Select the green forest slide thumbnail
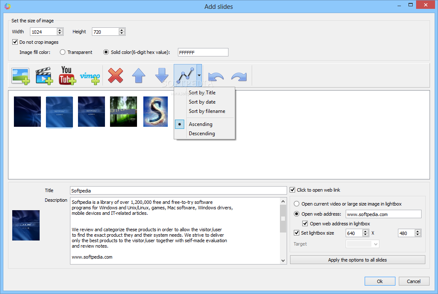This screenshot has height=294, width=438. pyautogui.click(x=124, y=112)
